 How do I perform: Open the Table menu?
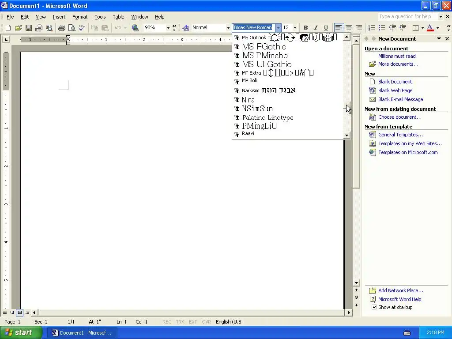pos(118,17)
